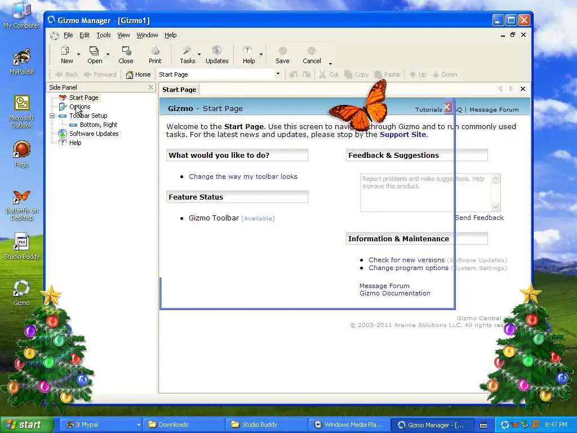Image resolution: width=577 pixels, height=433 pixels.
Task: Open the New button dropdown arrow
Action: [78, 55]
